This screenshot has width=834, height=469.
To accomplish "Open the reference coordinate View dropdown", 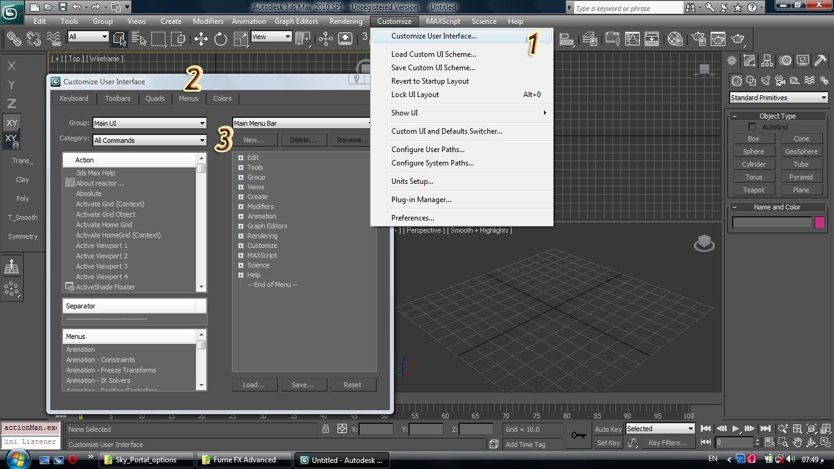I will coord(272,37).
